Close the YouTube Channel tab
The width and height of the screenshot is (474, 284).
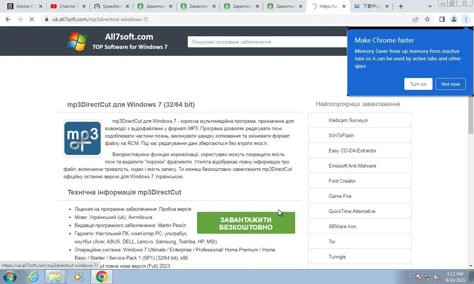tap(84, 6)
